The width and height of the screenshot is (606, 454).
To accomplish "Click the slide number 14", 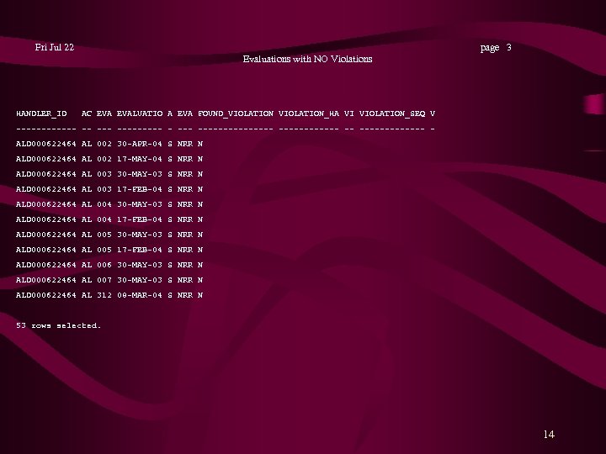I will tap(549, 435).
